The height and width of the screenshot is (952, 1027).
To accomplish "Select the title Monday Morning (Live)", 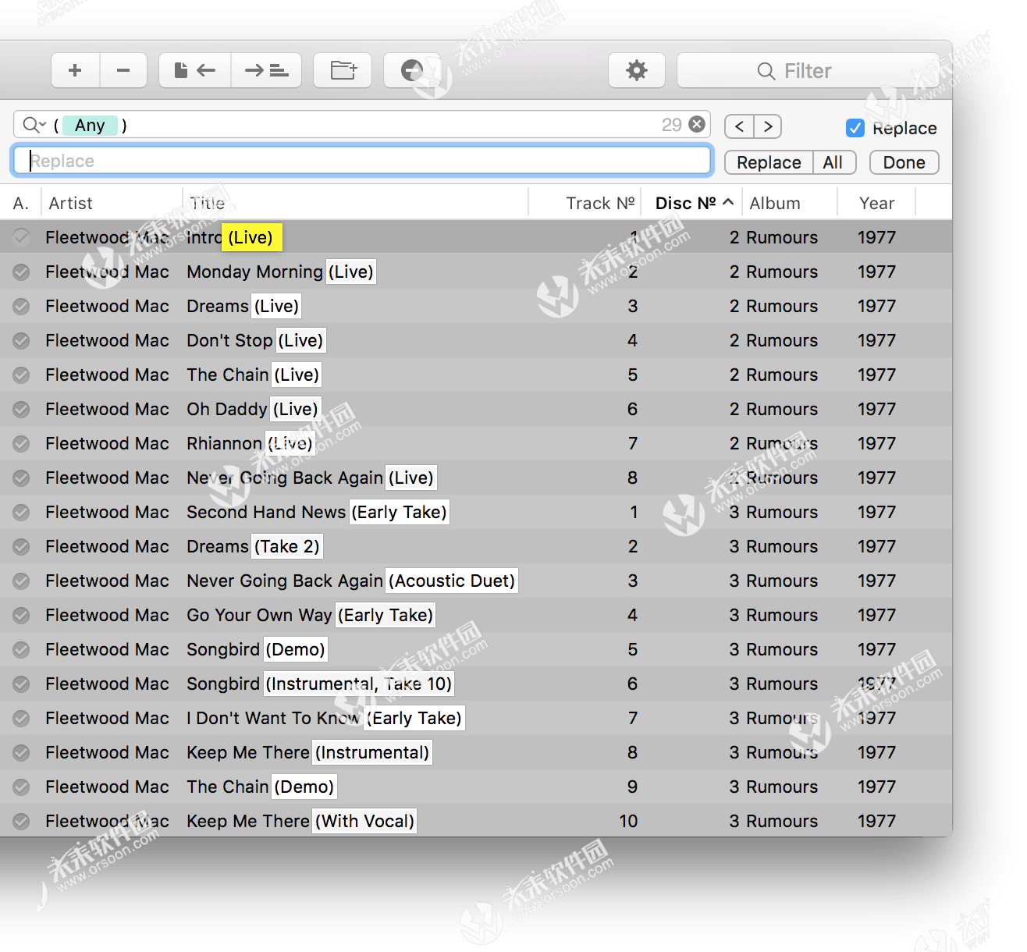I will coord(280,272).
